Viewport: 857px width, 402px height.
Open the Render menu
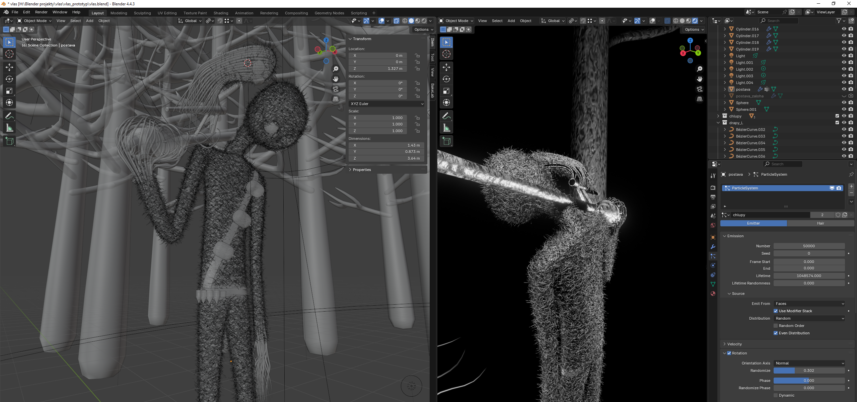pos(41,12)
